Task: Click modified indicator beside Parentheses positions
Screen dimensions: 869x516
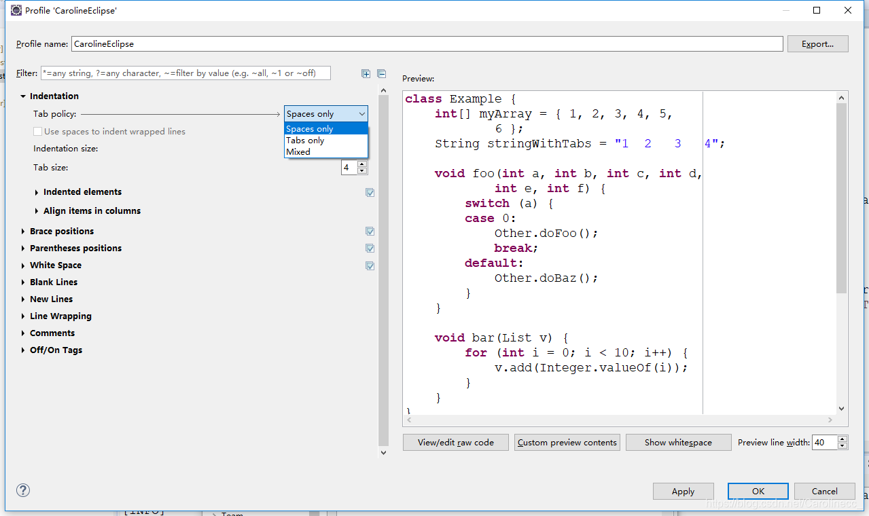Action: click(x=370, y=248)
